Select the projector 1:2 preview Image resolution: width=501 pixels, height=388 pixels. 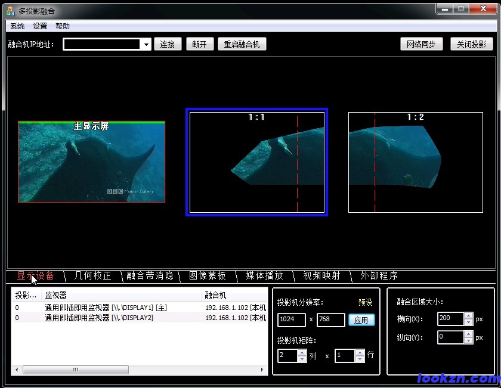click(x=415, y=162)
